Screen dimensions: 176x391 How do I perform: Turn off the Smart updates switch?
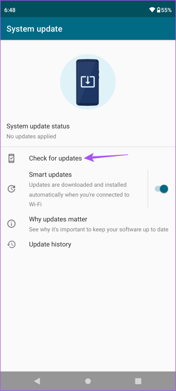point(161,189)
